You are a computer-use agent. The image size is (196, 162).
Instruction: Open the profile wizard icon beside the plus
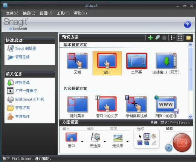(x=158, y=37)
